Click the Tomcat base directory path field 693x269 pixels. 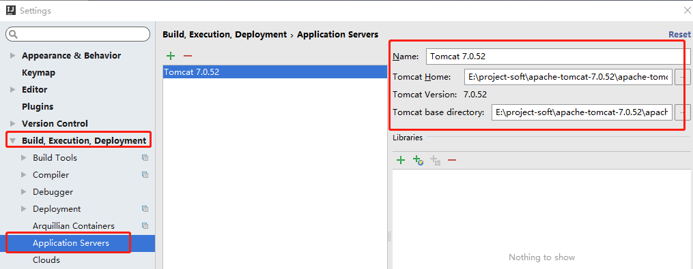click(582, 112)
